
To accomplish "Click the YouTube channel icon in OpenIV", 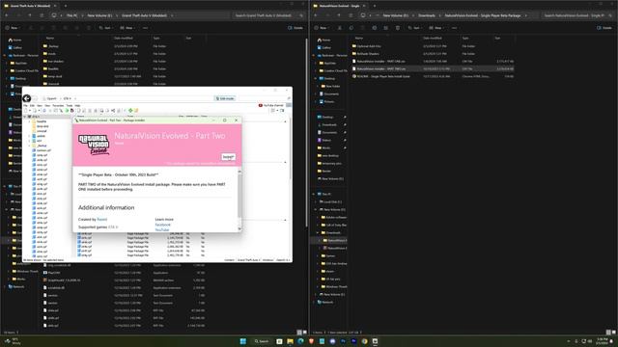I will coord(261,105).
